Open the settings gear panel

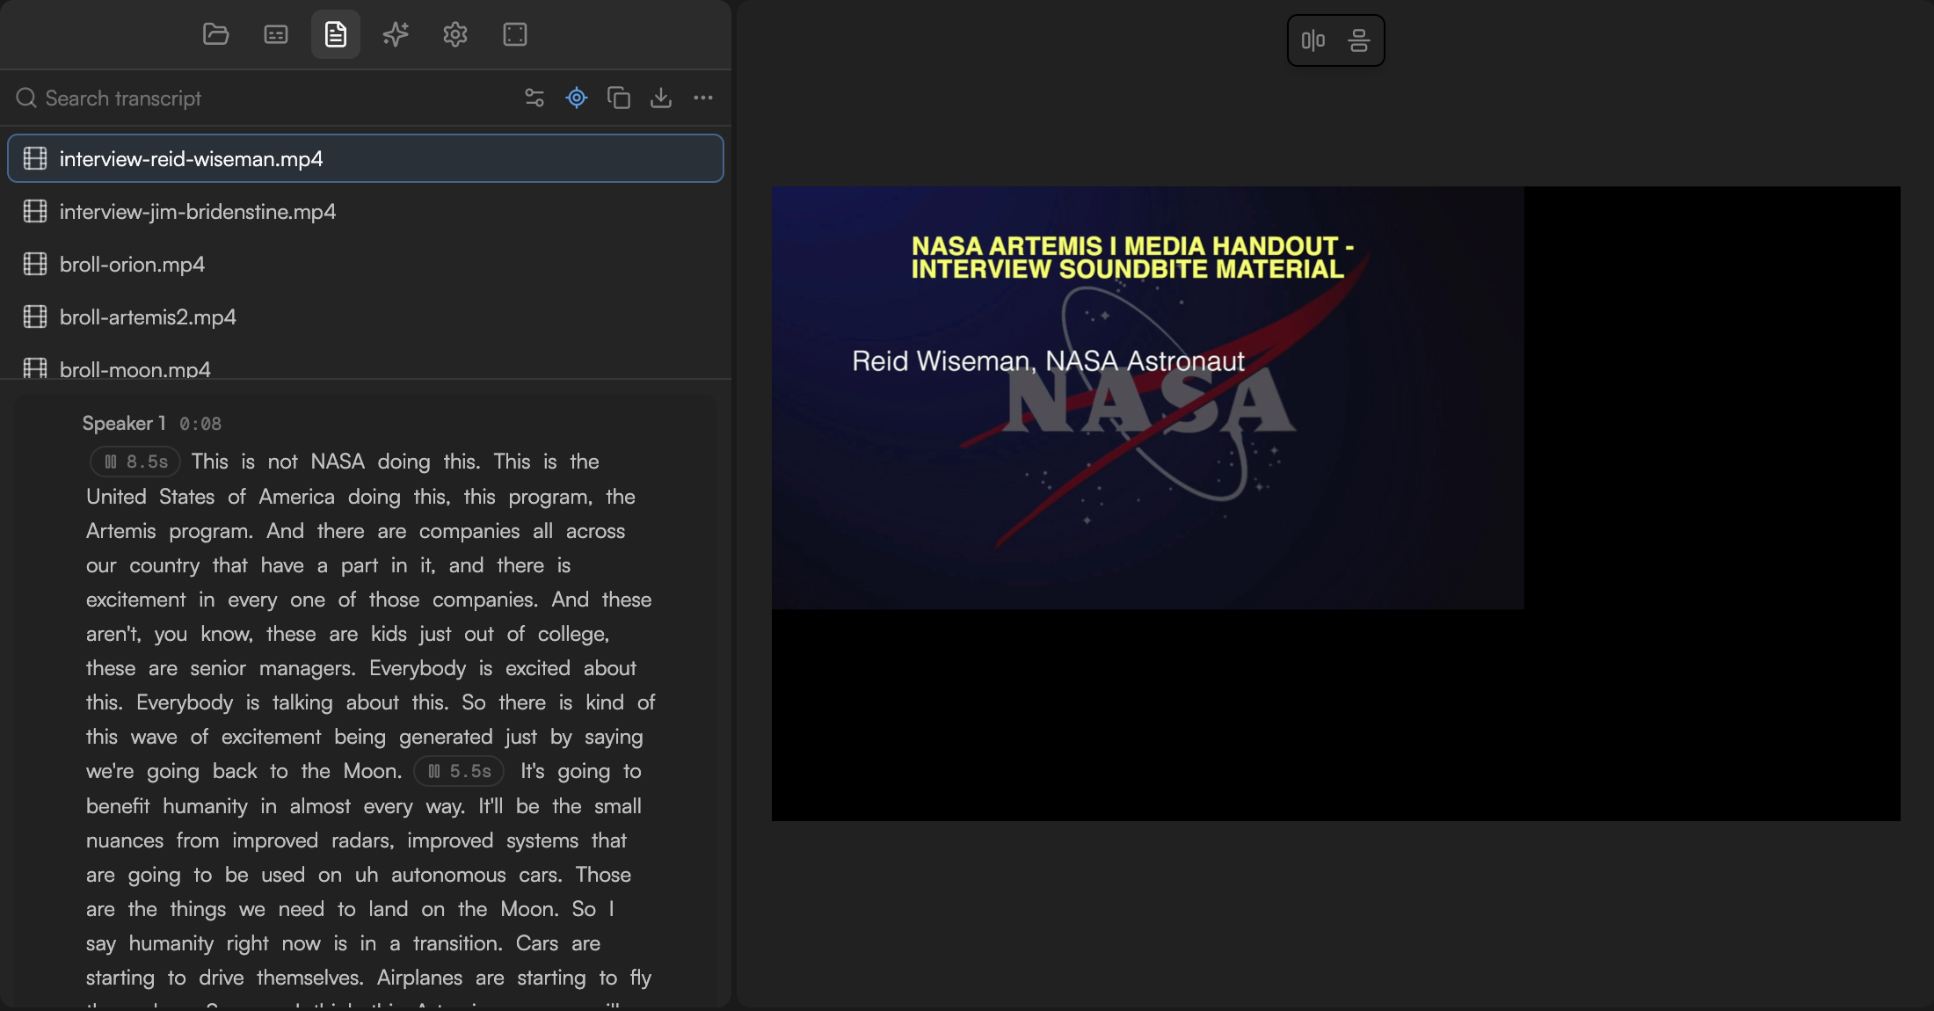(x=455, y=34)
